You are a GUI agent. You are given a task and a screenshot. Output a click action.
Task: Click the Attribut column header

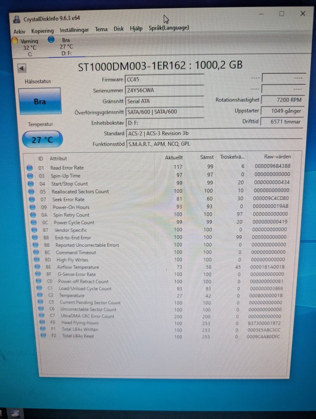pyautogui.click(x=58, y=158)
